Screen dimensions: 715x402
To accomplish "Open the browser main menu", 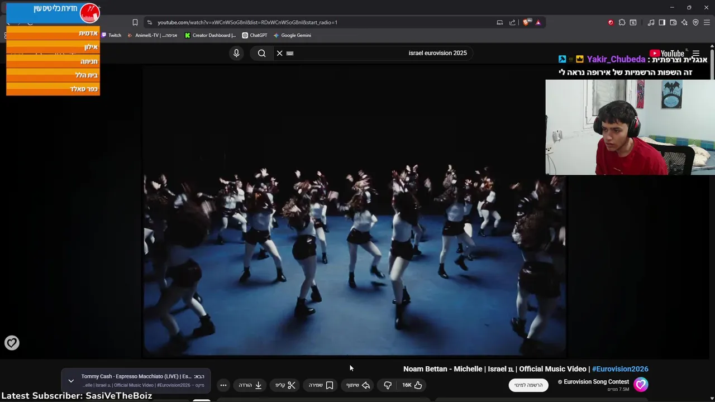I will tap(707, 22).
